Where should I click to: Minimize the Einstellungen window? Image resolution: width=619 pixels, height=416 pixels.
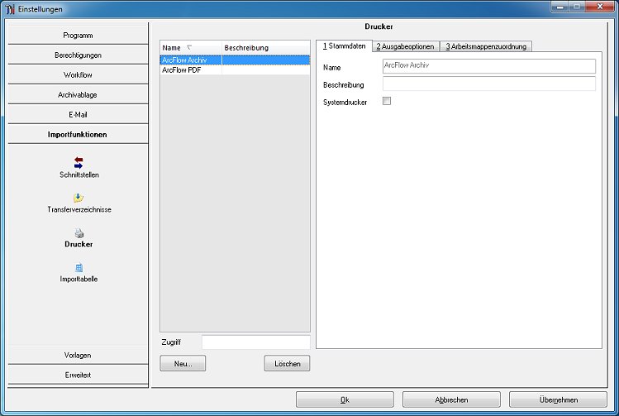(559, 7)
